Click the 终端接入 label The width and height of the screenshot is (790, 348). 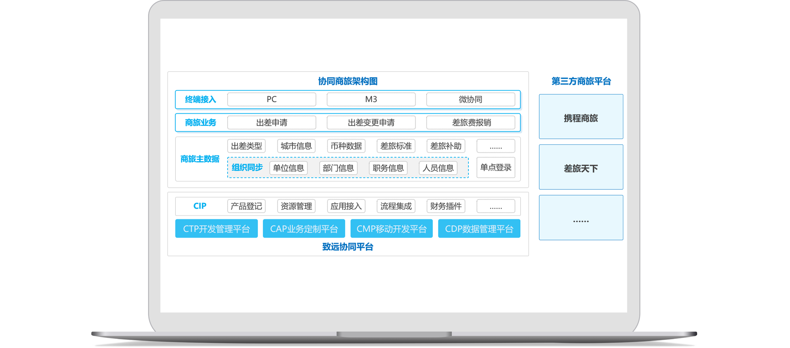click(201, 100)
